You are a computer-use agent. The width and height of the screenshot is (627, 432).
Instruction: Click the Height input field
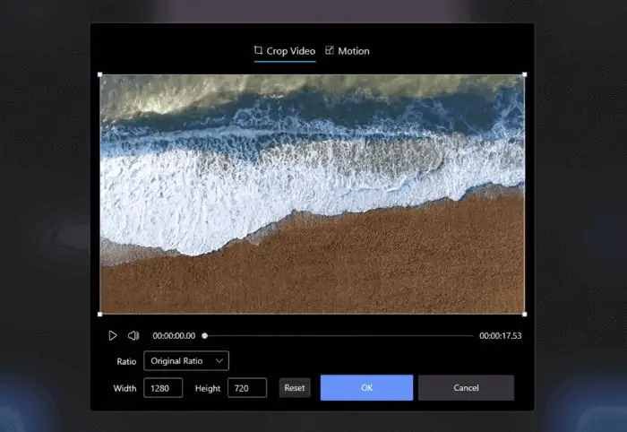pos(247,388)
